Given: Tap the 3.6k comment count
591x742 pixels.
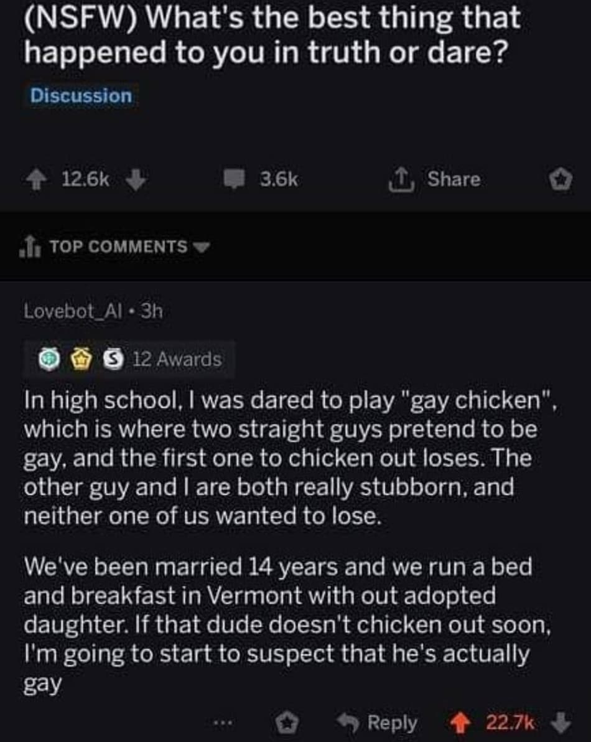Looking at the screenshot, I should click(279, 179).
